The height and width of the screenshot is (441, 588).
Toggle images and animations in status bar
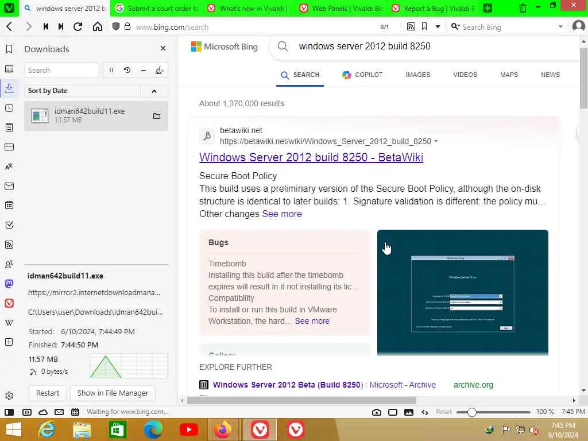click(x=409, y=412)
